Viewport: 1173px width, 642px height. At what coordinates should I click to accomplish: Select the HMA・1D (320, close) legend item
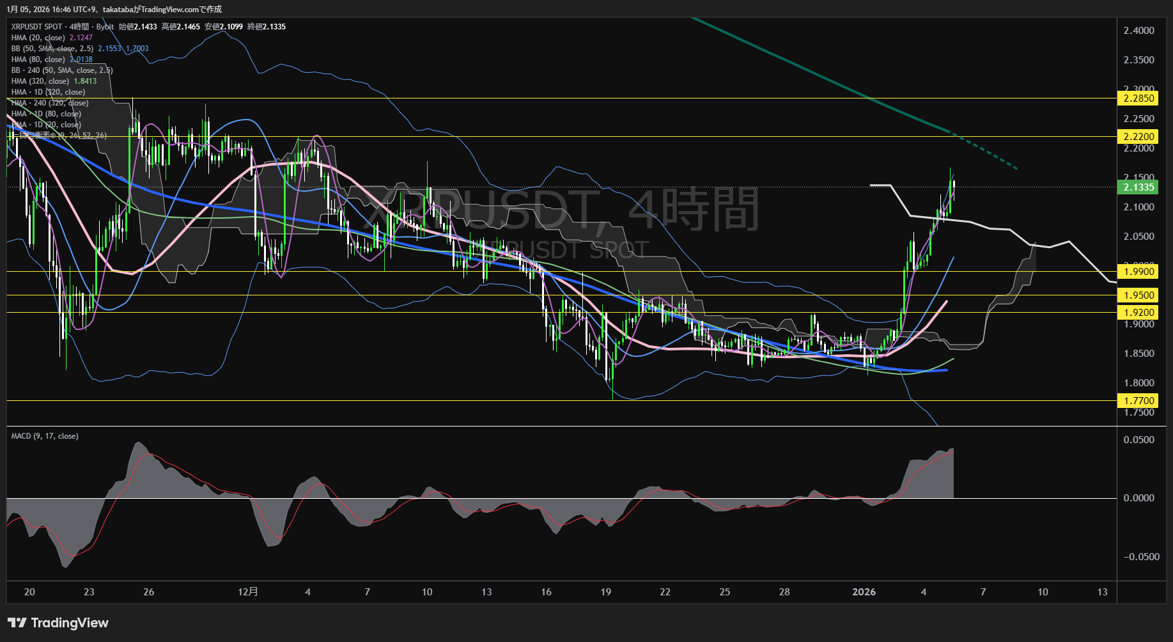click(x=48, y=92)
